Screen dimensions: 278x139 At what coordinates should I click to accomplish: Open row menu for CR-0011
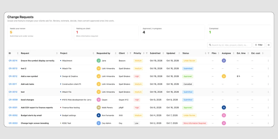coord(268,84)
